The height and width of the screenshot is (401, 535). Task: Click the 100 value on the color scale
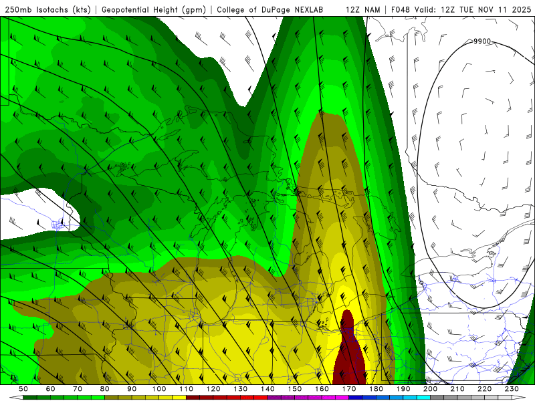point(159,389)
